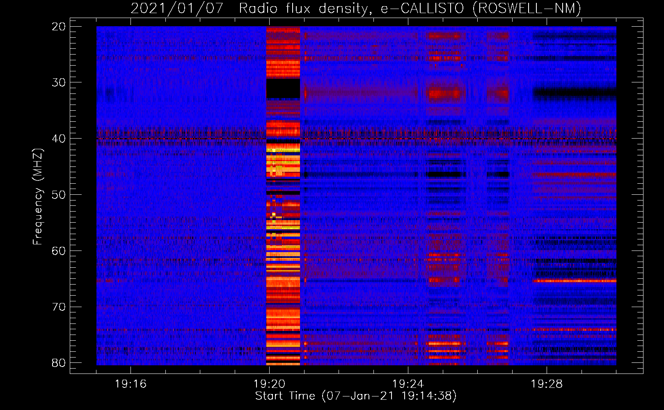Image resolution: width=664 pixels, height=410 pixels.
Task: Click the black gap in the burst near 31 MHz
Action: pyautogui.click(x=283, y=89)
